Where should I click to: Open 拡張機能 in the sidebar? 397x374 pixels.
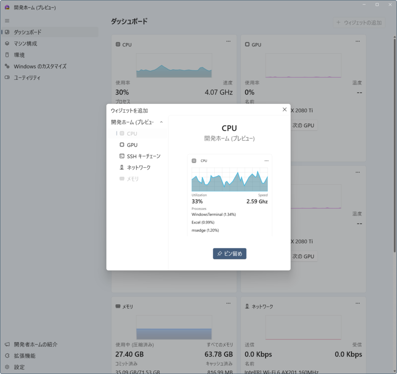50,356
